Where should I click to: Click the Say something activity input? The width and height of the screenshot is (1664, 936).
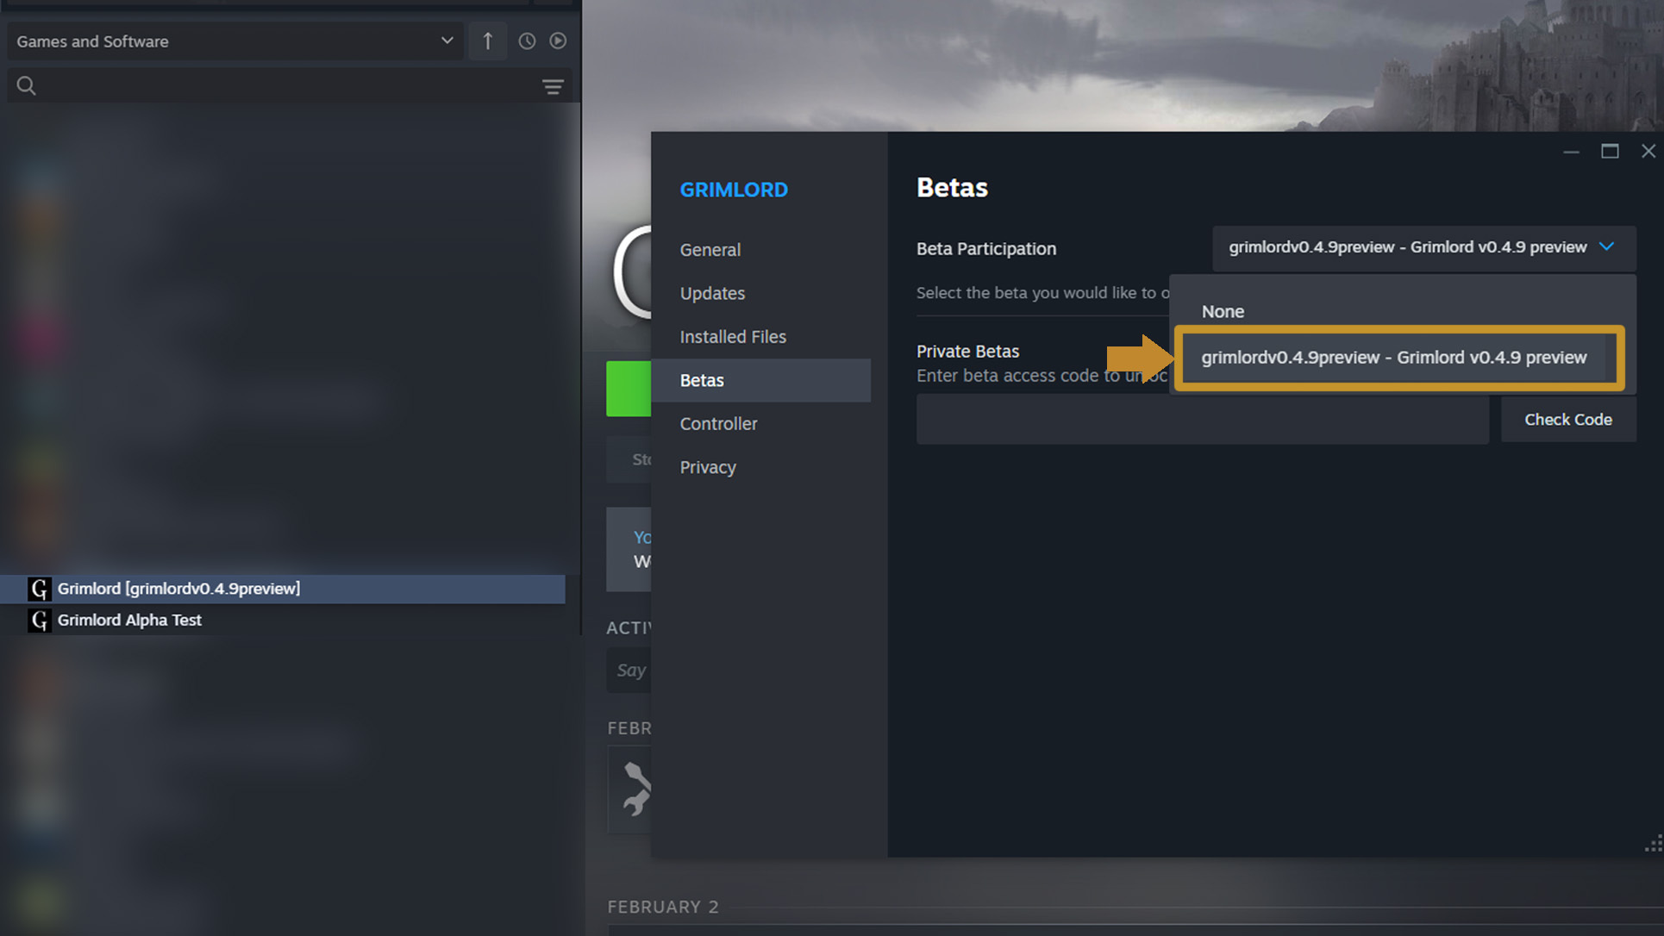pos(629,671)
